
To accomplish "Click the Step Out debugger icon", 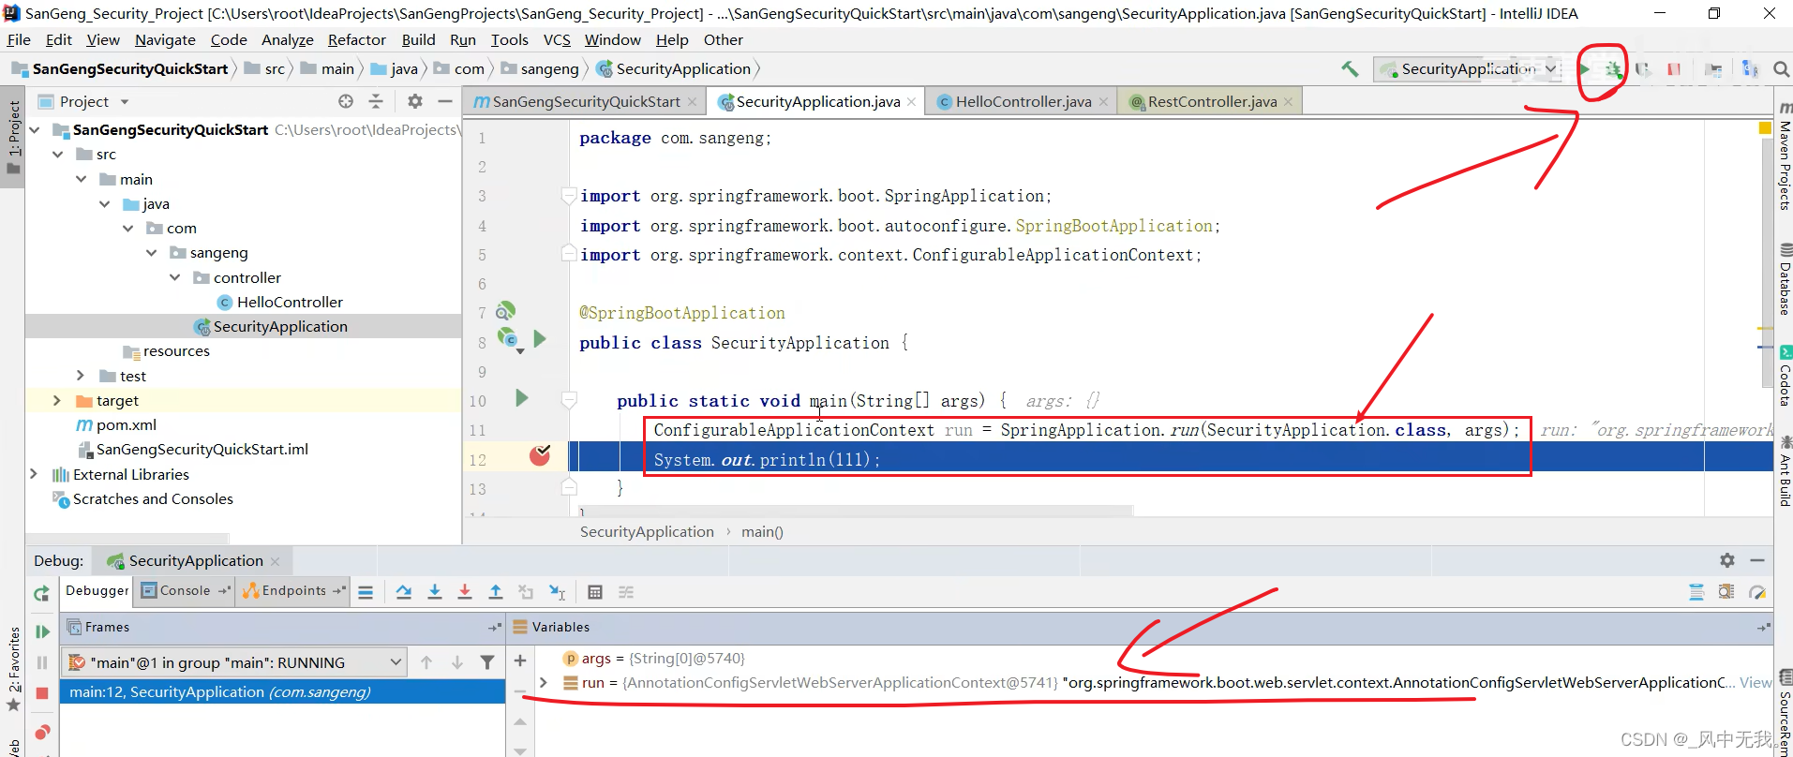I will [x=496, y=592].
